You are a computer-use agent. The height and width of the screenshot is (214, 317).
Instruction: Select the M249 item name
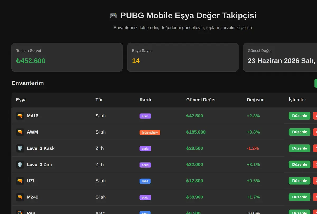[x=32, y=197]
